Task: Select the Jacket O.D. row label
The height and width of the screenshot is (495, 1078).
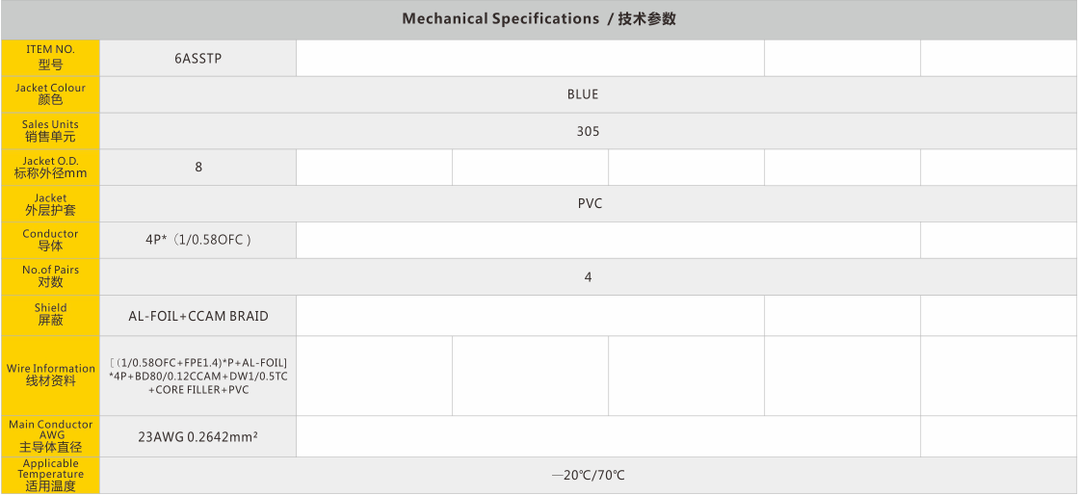Action: 50,167
